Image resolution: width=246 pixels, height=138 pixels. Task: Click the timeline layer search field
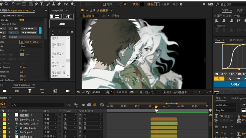coord(37,105)
